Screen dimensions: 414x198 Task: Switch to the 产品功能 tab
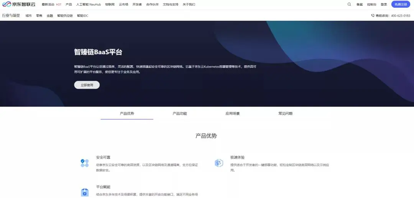click(180, 114)
